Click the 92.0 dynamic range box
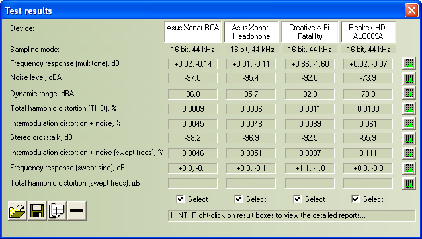Viewport: 422px width, 239px height. (x=310, y=94)
